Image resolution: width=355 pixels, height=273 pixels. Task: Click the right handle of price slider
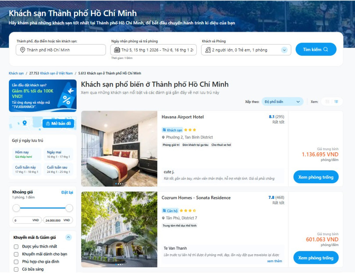(x=69, y=208)
